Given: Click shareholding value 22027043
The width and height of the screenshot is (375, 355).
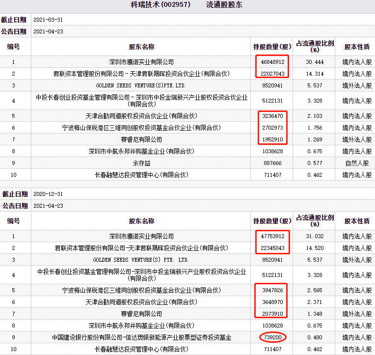Looking at the screenshot, I should coord(272,74).
